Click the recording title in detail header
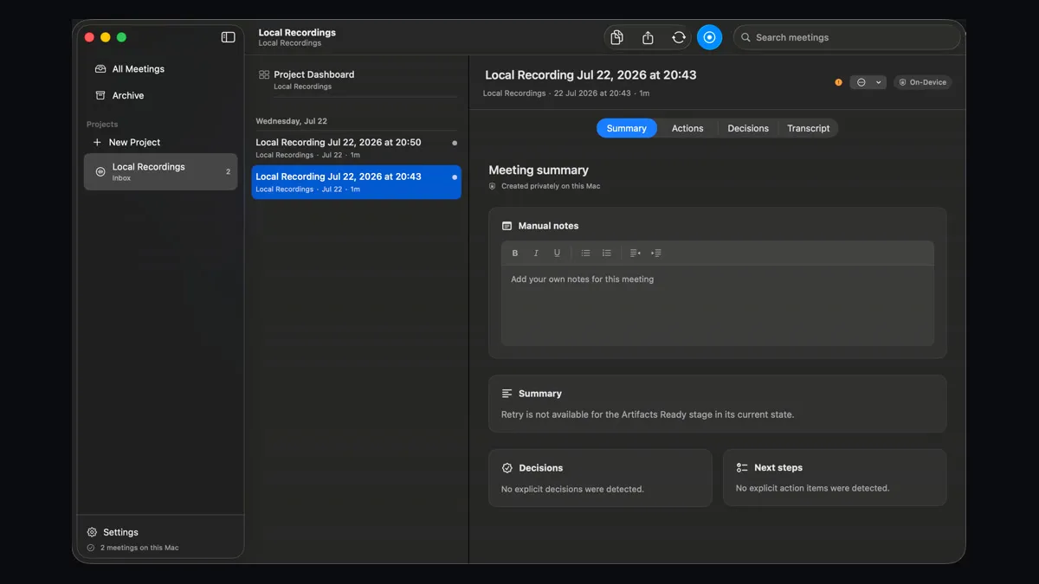 (590, 75)
